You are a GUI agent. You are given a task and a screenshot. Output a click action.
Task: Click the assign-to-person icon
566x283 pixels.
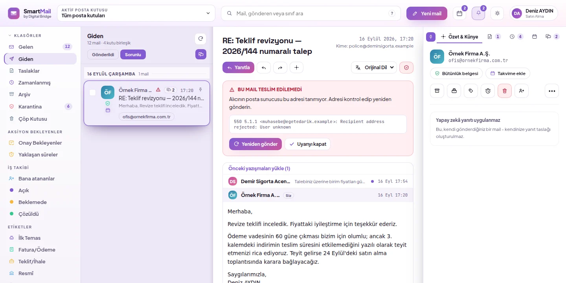522,91
